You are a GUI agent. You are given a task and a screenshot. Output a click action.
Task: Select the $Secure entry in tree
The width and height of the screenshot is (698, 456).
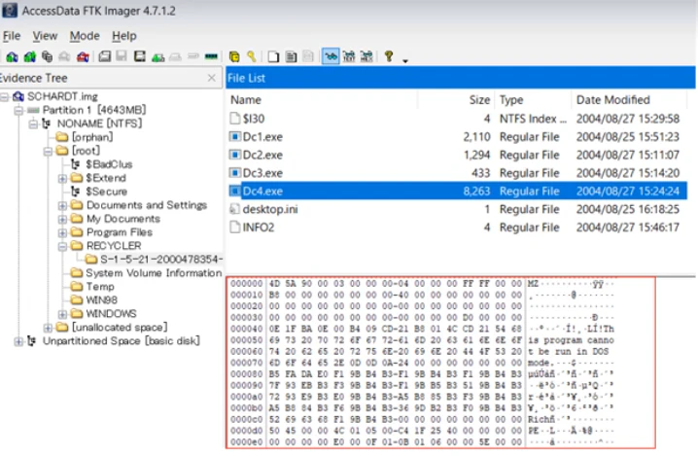[x=99, y=192]
